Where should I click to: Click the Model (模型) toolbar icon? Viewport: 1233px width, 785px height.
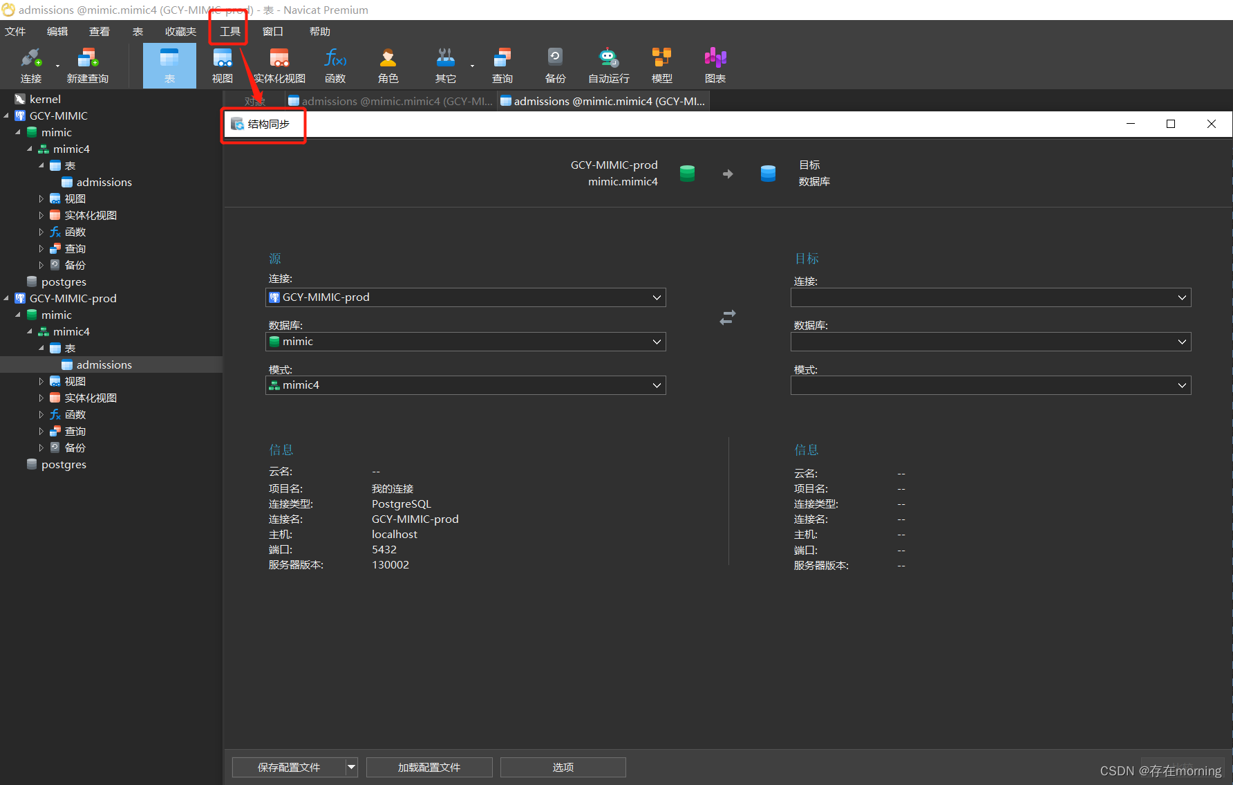pos(662,66)
